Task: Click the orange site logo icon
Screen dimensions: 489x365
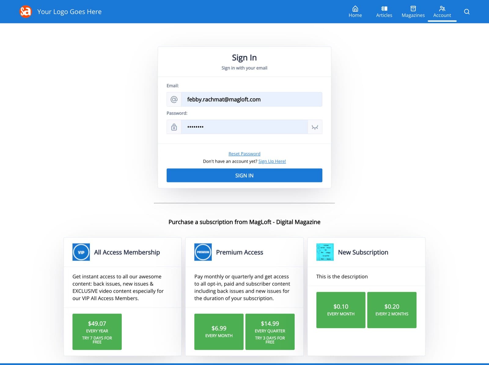Action: [x=25, y=12]
